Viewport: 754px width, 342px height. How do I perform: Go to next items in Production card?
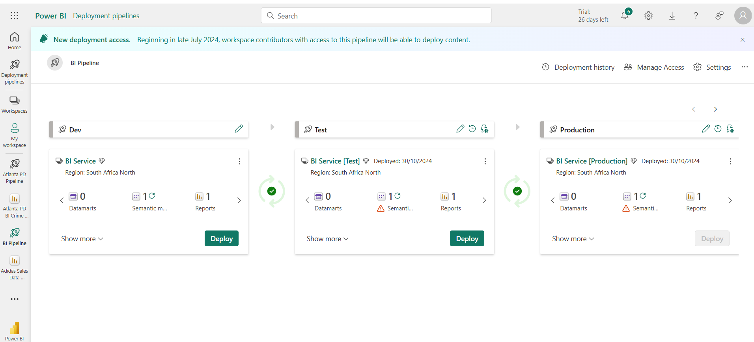pos(730,200)
